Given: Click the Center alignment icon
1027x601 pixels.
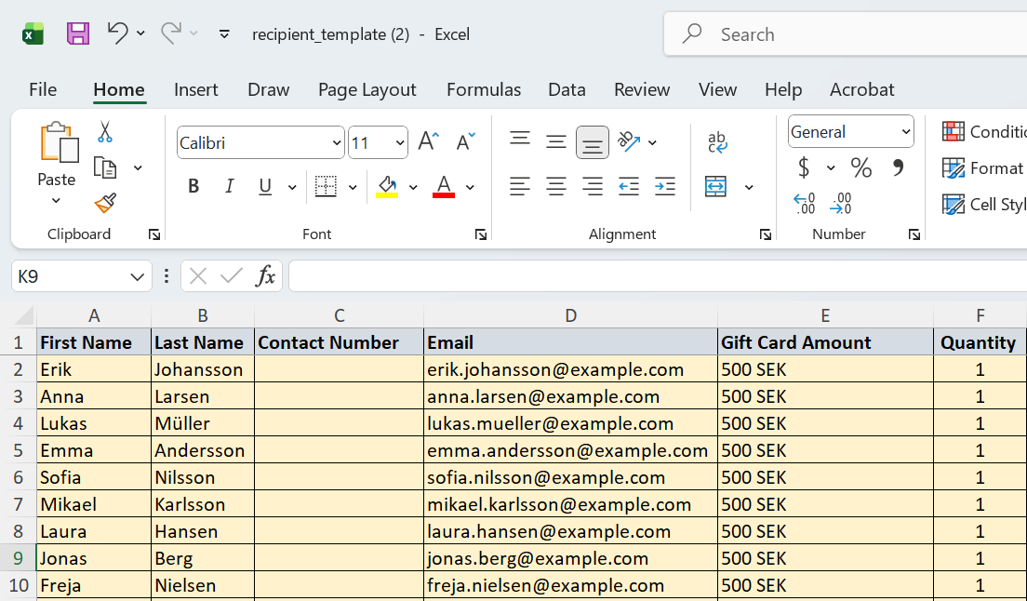Looking at the screenshot, I should 556,187.
